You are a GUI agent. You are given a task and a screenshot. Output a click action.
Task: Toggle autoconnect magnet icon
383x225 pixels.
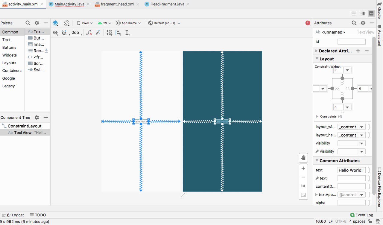pos(64,33)
